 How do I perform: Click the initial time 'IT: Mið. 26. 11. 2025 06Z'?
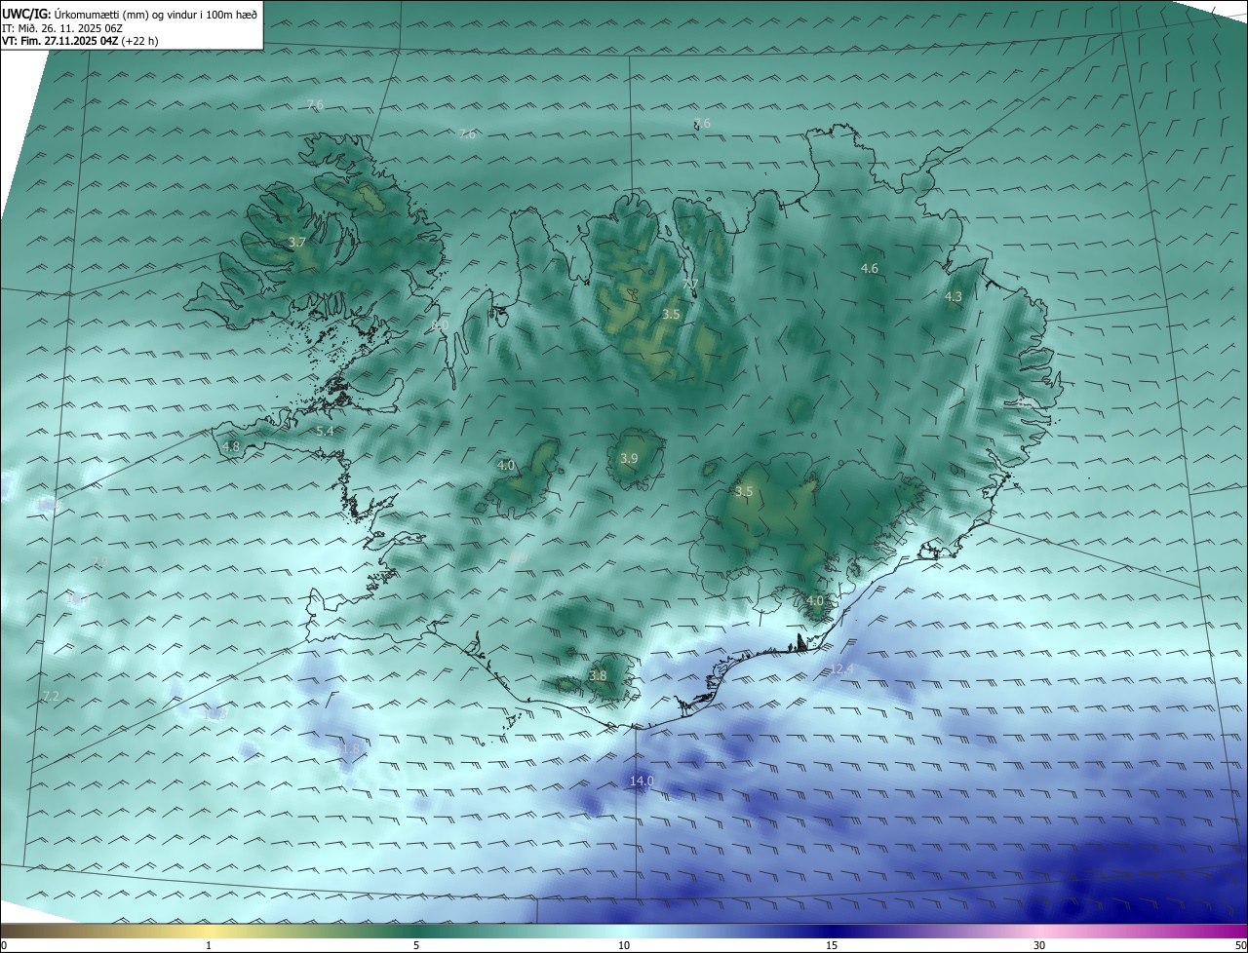[62, 28]
